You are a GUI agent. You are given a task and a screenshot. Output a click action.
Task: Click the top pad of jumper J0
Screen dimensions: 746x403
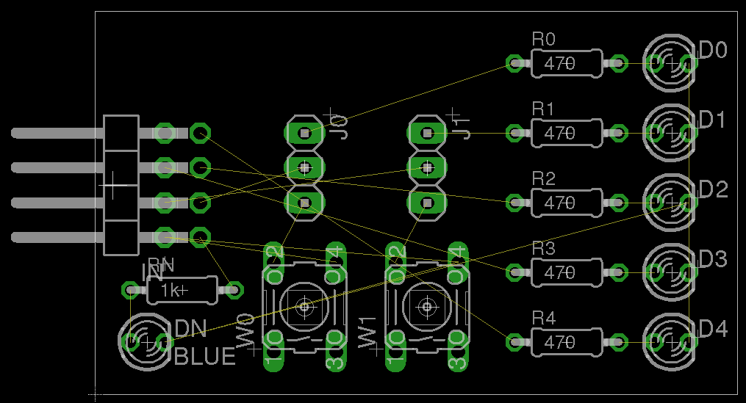click(304, 133)
